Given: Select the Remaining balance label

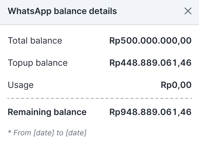Looking at the screenshot, I should tap(47, 112).
